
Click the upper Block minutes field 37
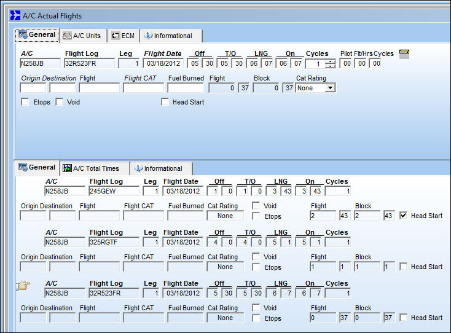[x=289, y=88]
